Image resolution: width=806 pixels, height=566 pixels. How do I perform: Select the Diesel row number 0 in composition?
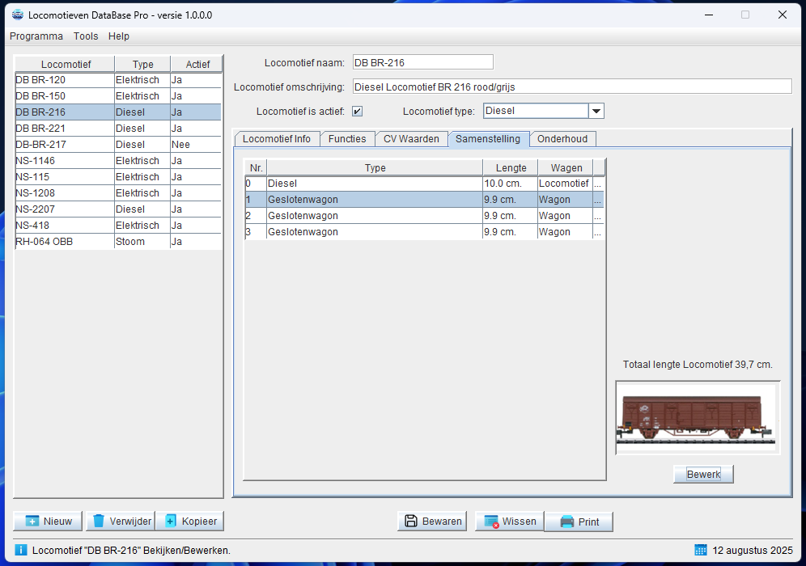pos(424,184)
